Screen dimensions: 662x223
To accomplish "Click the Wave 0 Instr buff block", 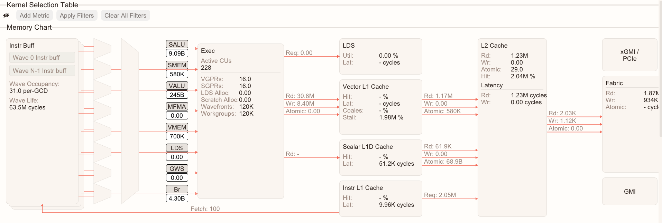I will pos(42,58).
